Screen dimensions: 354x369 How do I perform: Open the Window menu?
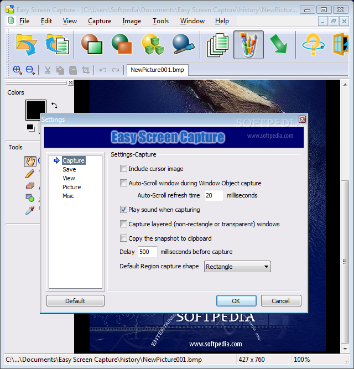click(192, 21)
